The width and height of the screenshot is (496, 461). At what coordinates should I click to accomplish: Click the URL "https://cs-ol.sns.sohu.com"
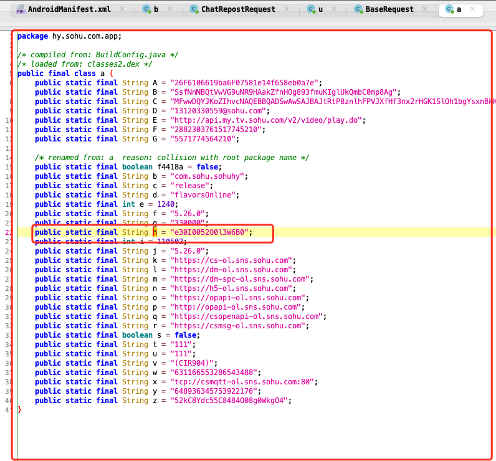click(x=231, y=260)
